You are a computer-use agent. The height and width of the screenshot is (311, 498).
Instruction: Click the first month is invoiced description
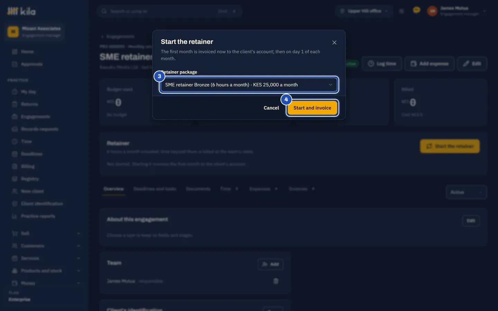click(240, 55)
